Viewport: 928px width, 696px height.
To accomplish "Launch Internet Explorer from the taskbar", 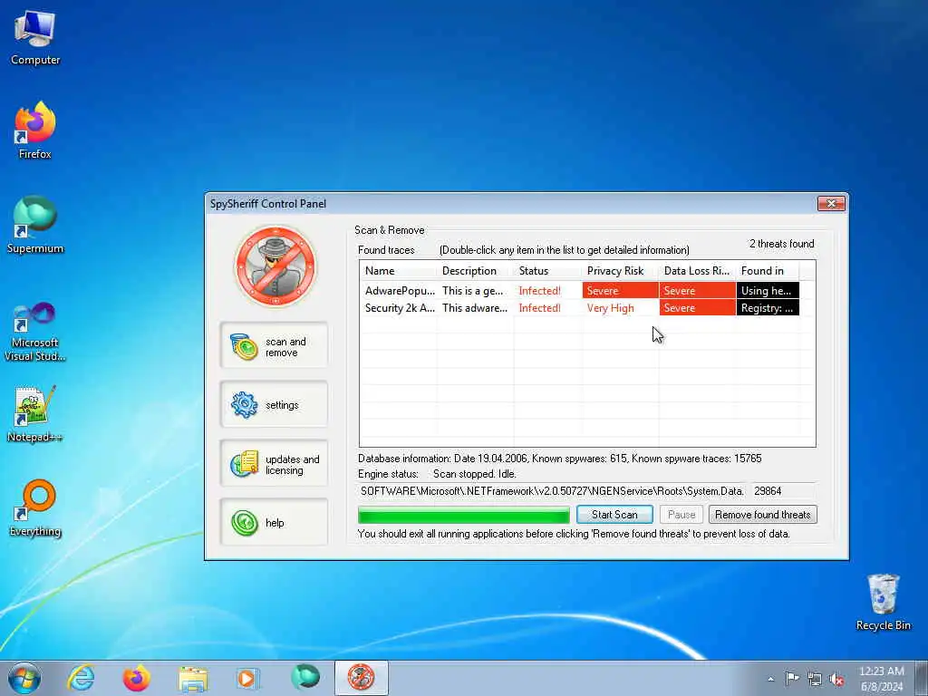I will click(x=81, y=678).
